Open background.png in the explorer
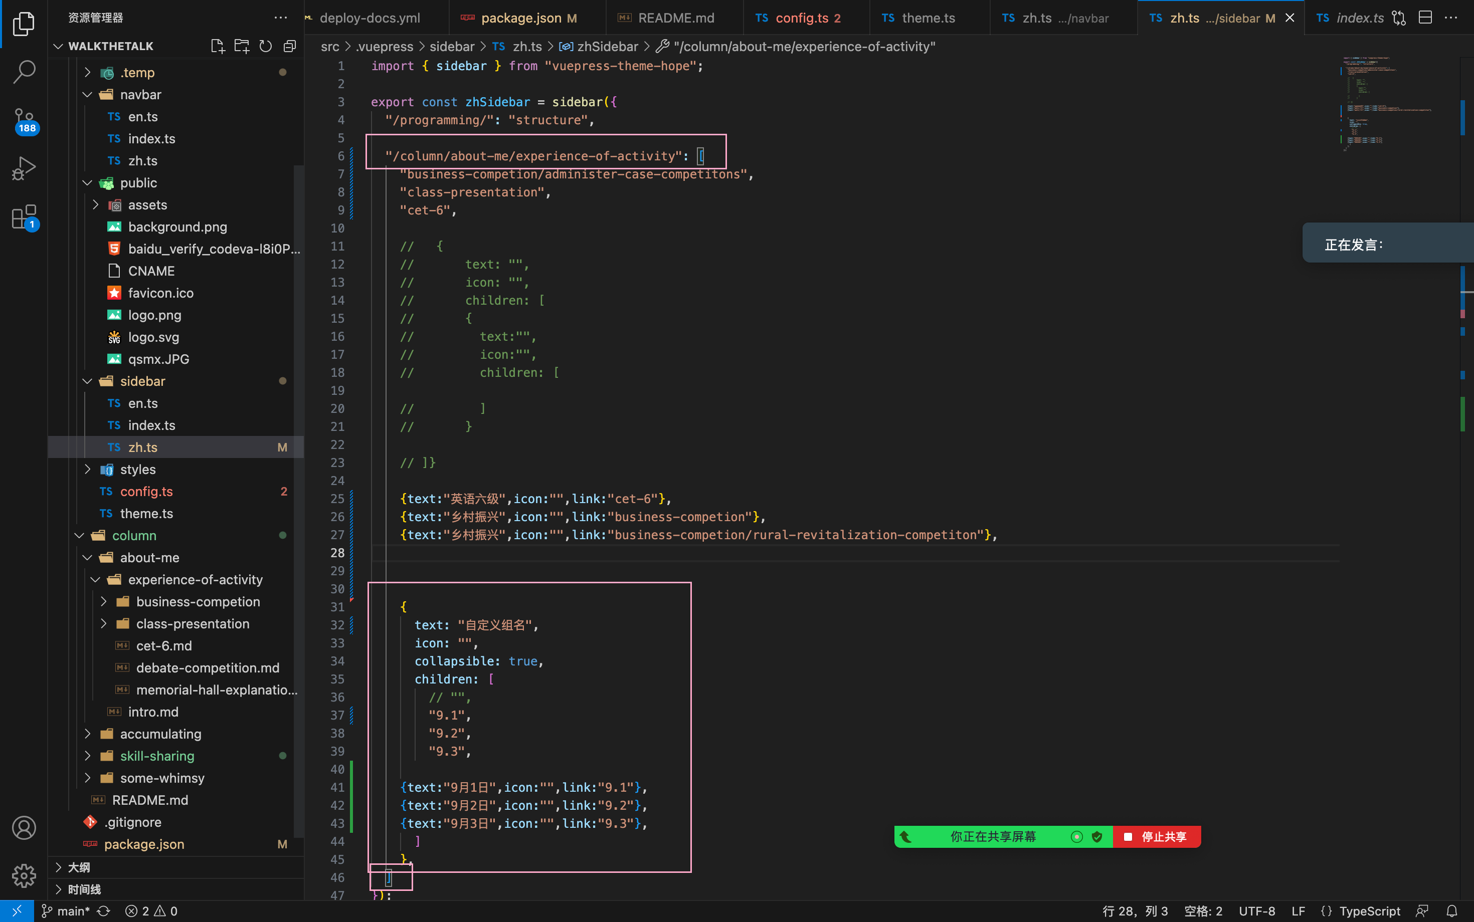This screenshot has width=1474, height=922. tap(176, 227)
